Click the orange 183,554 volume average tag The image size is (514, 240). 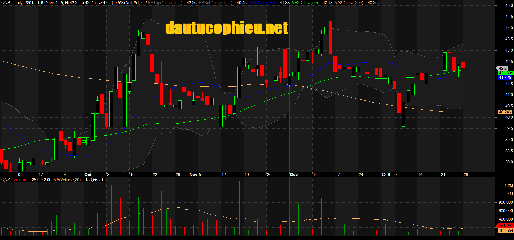point(506,230)
